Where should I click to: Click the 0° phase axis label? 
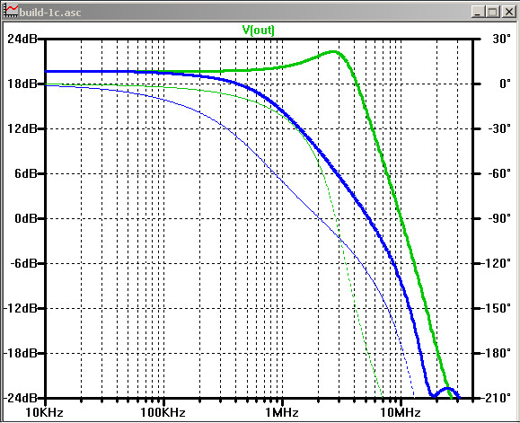[505, 84]
